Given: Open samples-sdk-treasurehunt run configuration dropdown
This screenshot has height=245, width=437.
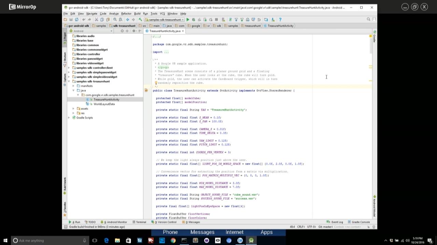Looking at the screenshot, I should pos(164,19).
